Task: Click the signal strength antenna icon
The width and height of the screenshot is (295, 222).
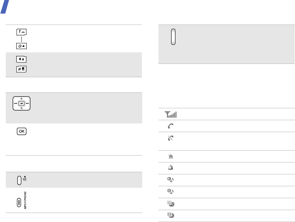Action: point(170,115)
